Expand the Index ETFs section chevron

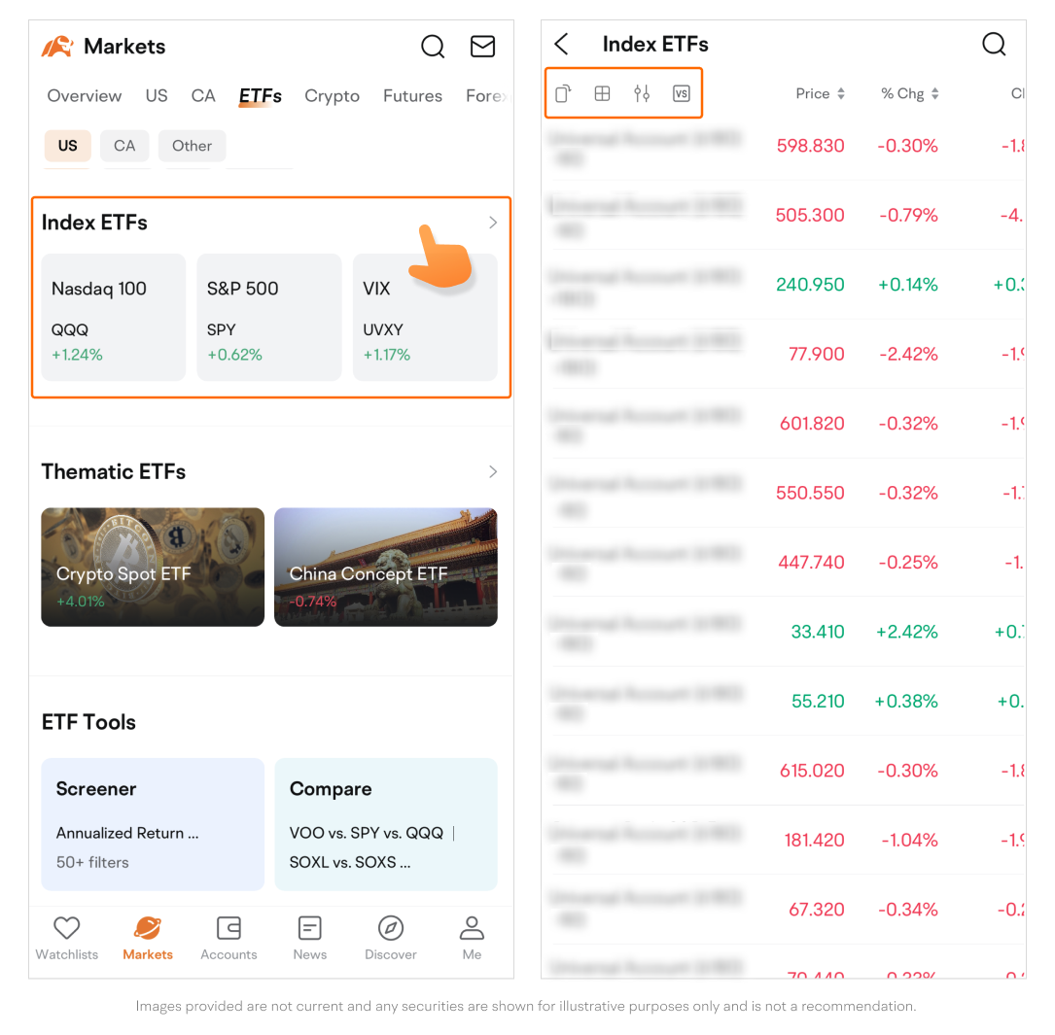pyautogui.click(x=493, y=223)
